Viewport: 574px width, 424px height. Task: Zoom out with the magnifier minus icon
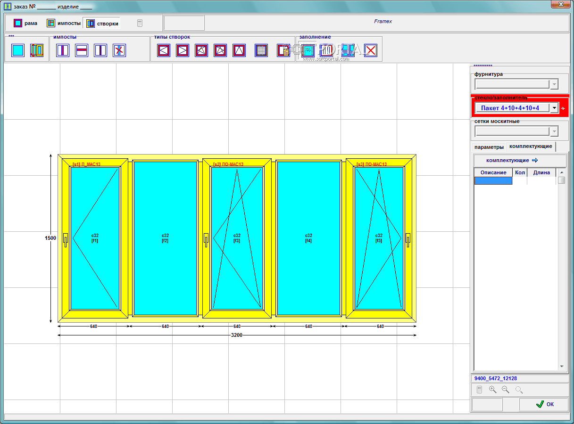(506, 390)
